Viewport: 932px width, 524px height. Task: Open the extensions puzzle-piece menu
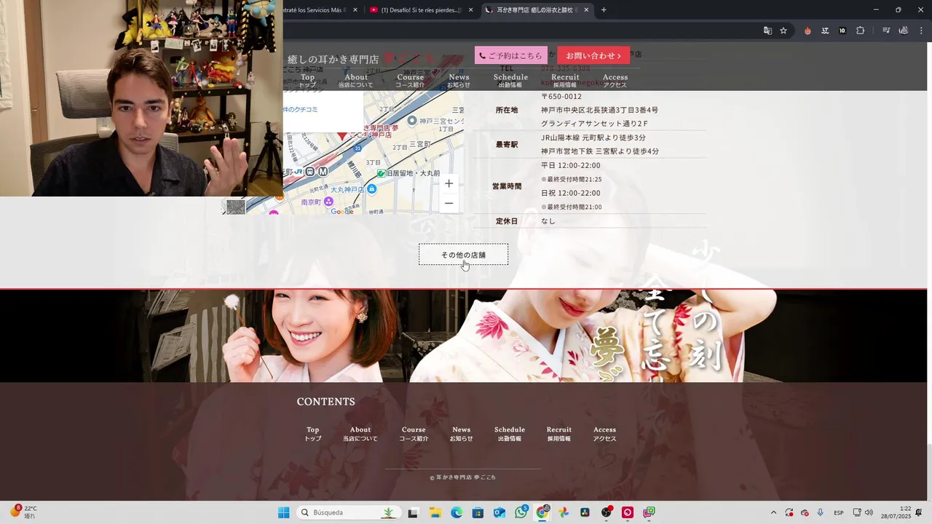[x=860, y=31]
